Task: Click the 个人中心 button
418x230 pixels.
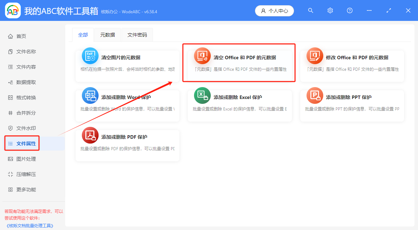Action: click(x=274, y=11)
